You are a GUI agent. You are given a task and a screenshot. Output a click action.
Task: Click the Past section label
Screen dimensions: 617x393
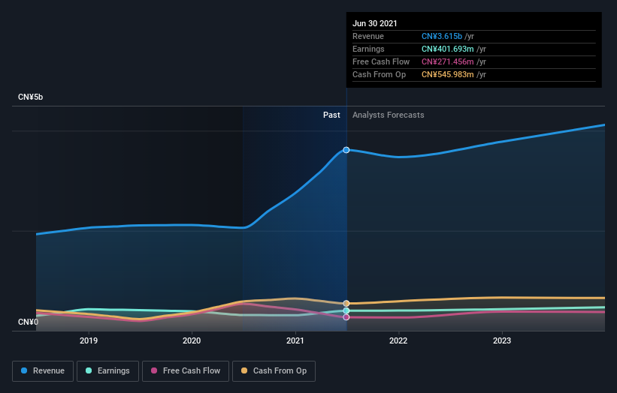331,115
